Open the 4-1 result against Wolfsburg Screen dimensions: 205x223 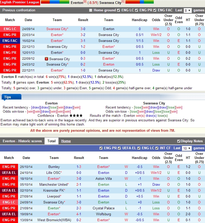tap(79, 214)
